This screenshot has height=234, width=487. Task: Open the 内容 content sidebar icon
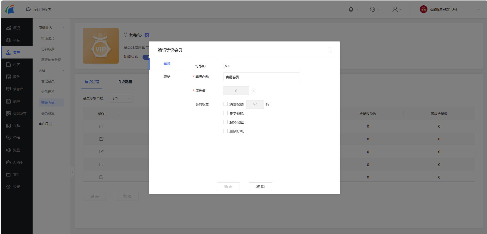(16, 64)
